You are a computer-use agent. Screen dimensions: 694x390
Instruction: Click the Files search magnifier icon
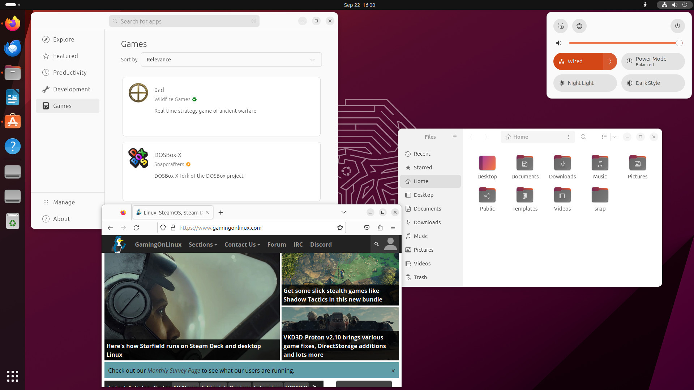[583, 137]
